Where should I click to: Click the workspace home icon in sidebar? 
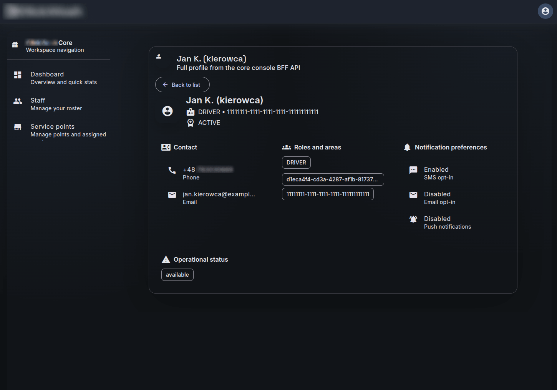pos(15,45)
